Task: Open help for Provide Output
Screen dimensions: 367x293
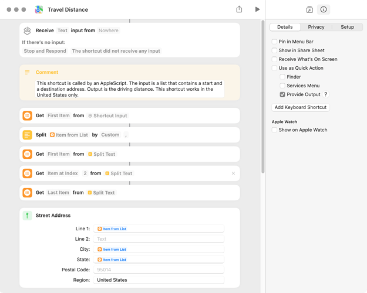Action: pos(325,94)
